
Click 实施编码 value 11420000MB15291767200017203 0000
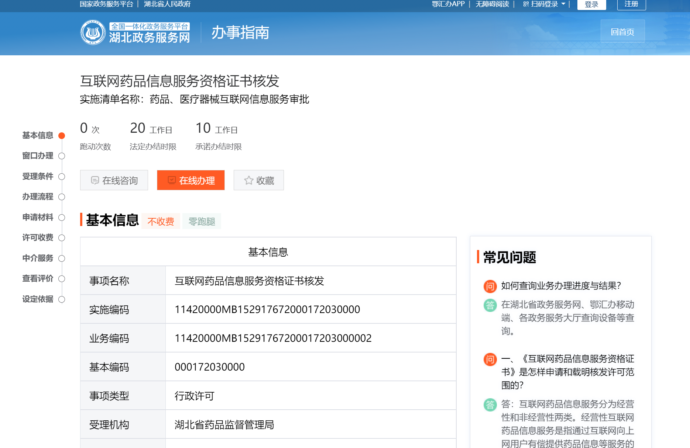click(x=267, y=309)
